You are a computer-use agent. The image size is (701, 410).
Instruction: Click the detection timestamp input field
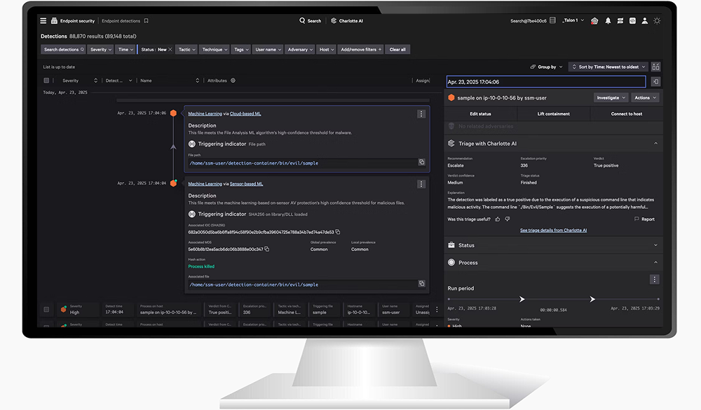point(545,82)
